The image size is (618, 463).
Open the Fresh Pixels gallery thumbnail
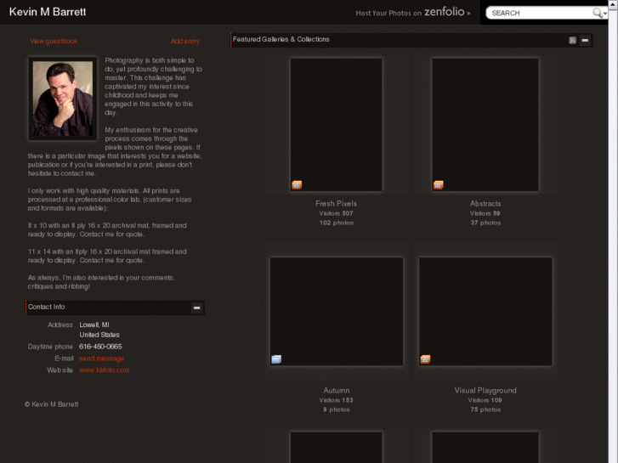point(336,124)
